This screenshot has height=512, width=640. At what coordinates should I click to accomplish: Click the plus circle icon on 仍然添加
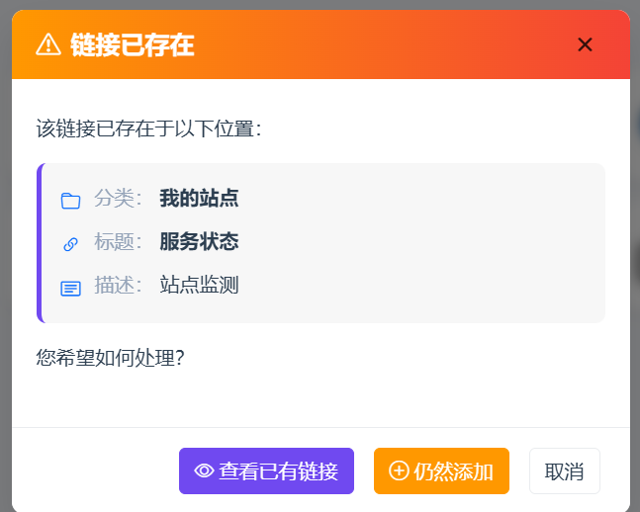point(399,470)
